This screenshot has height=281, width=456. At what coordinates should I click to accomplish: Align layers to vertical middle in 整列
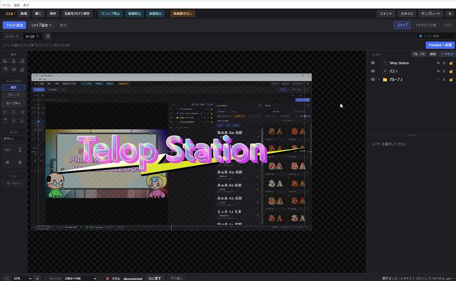click(x=14, y=69)
